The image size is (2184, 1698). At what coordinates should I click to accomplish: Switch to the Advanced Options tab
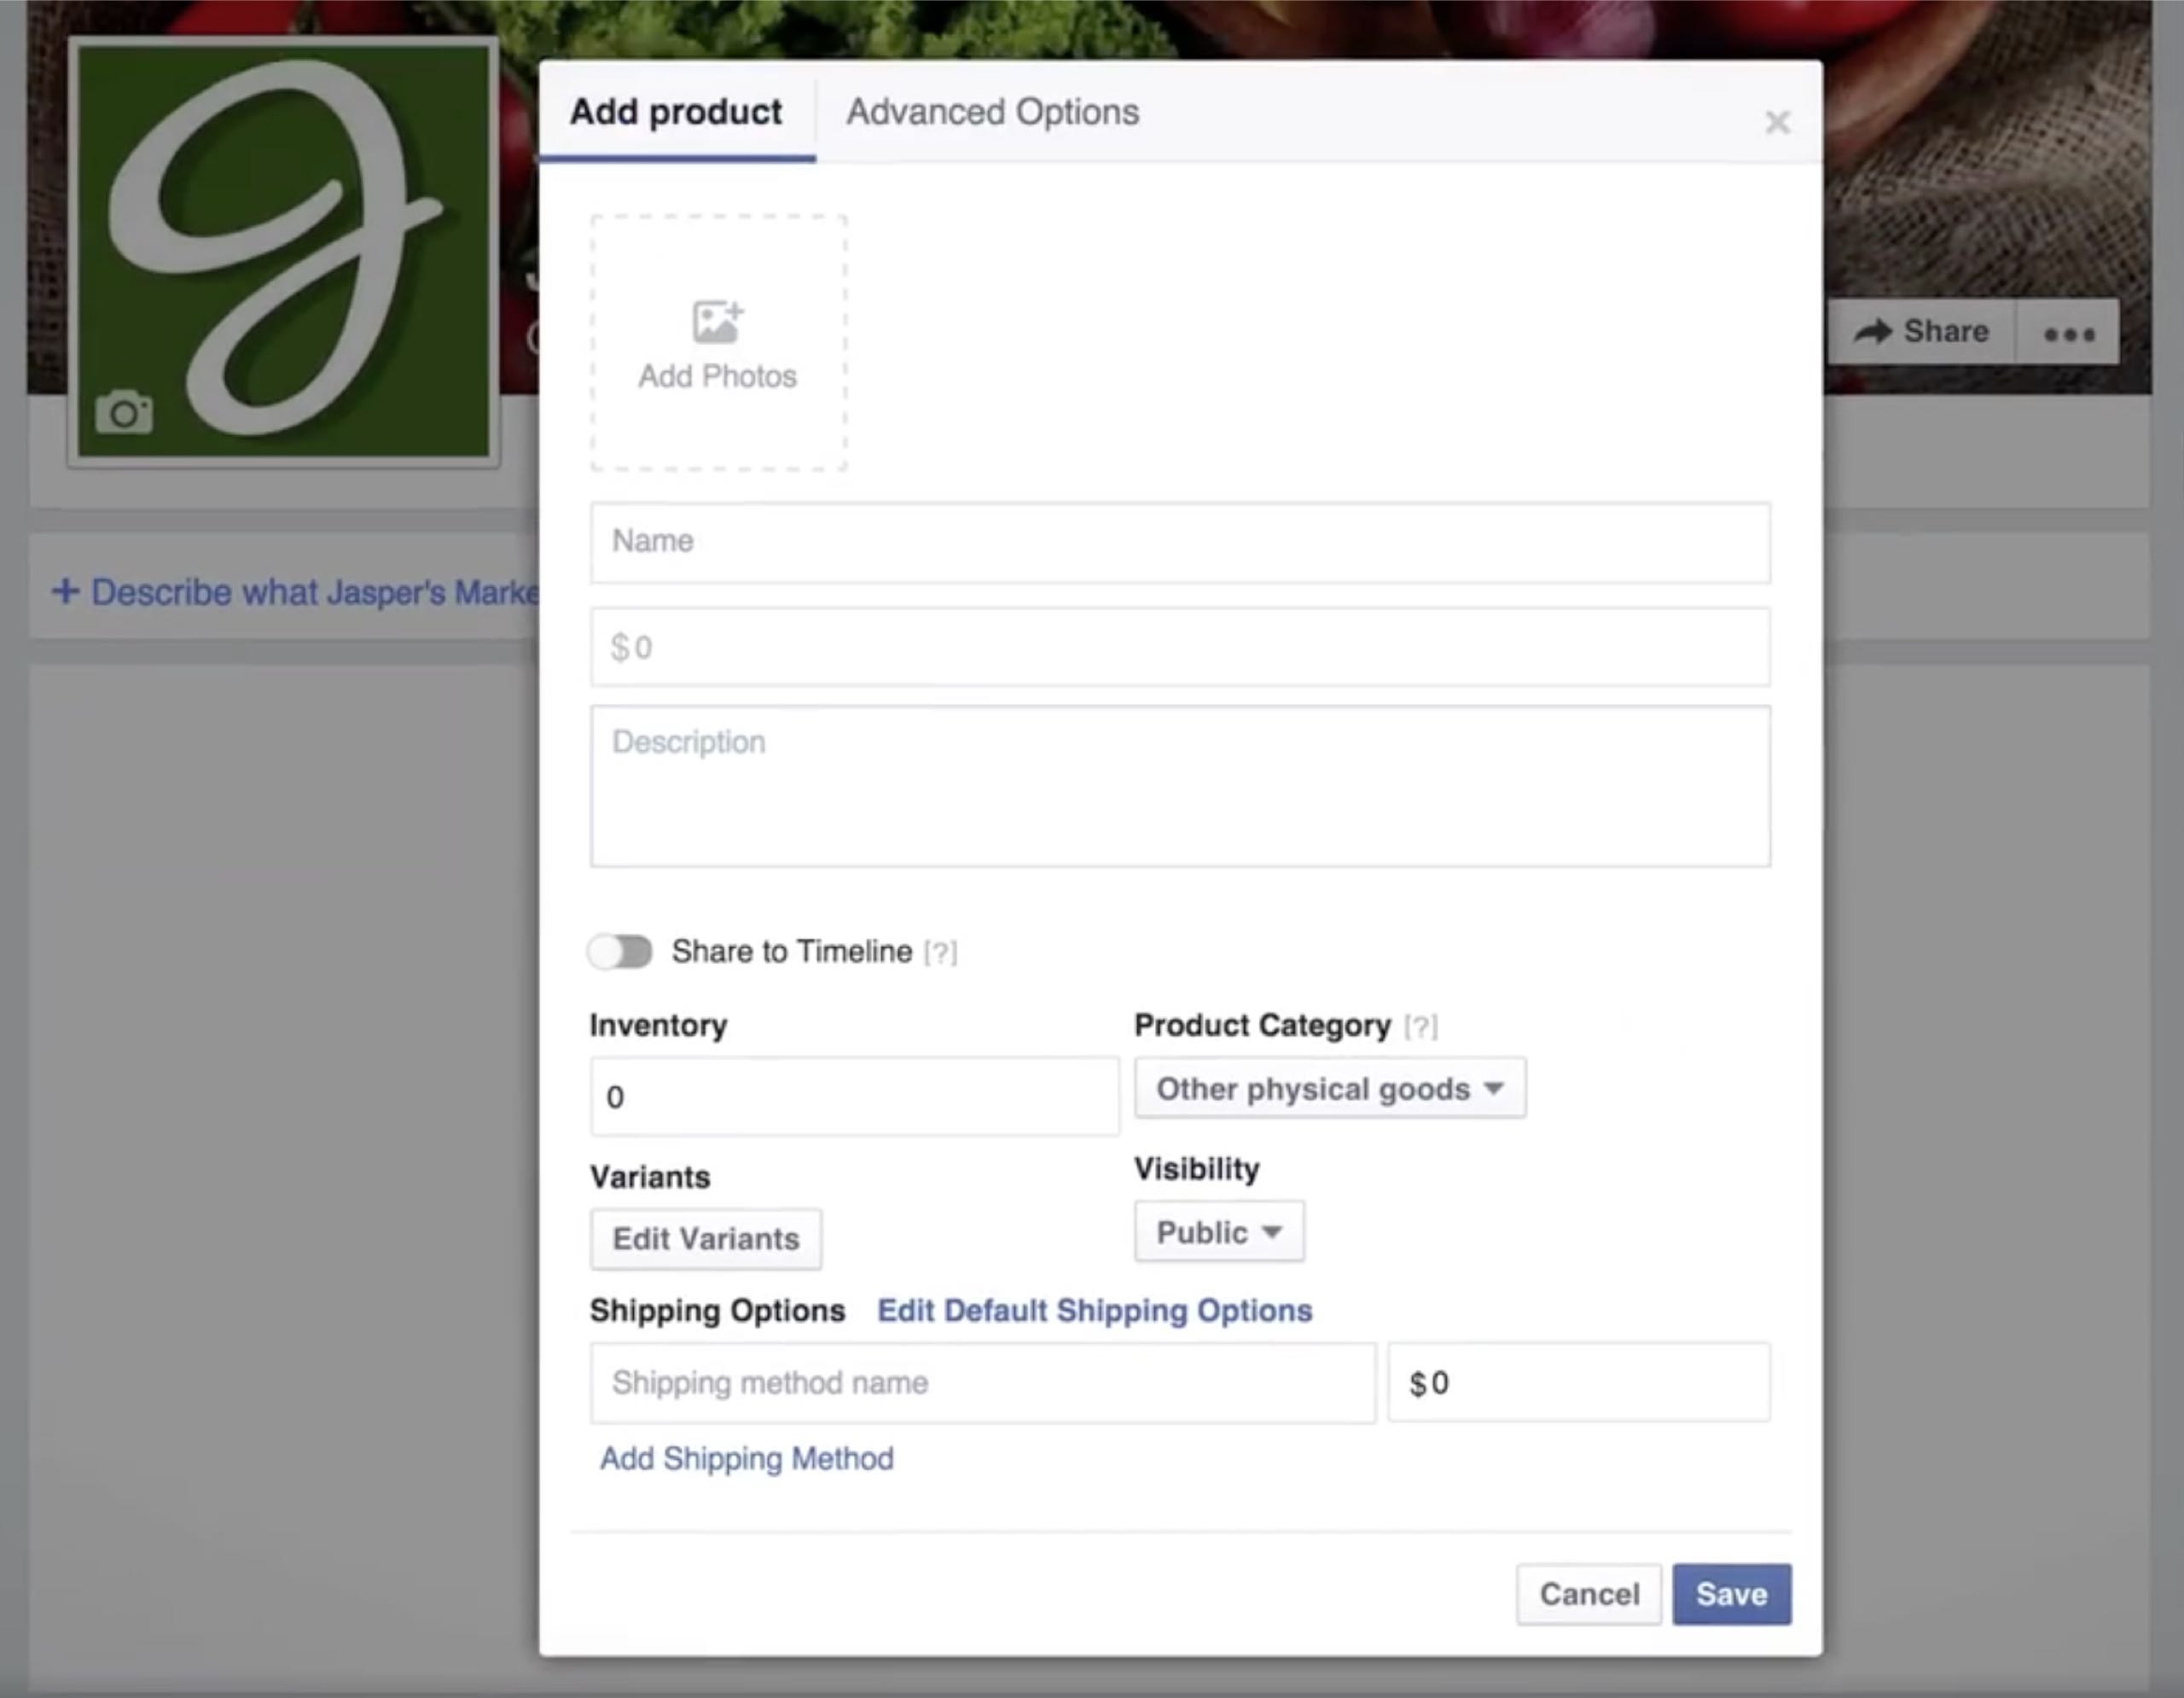click(992, 112)
